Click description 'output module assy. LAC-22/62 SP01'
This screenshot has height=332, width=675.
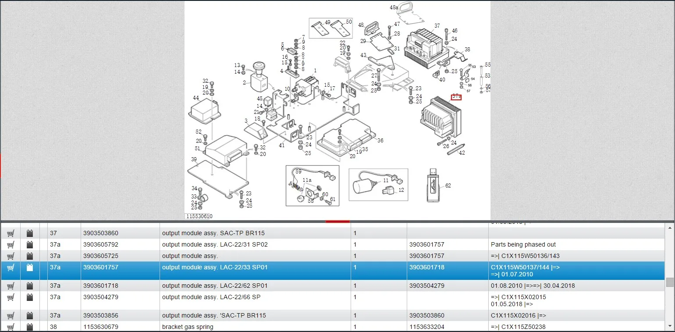coord(215,286)
